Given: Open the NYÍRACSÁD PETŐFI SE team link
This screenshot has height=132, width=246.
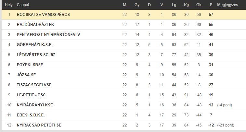Looking at the screenshot, I should [x=39, y=125].
